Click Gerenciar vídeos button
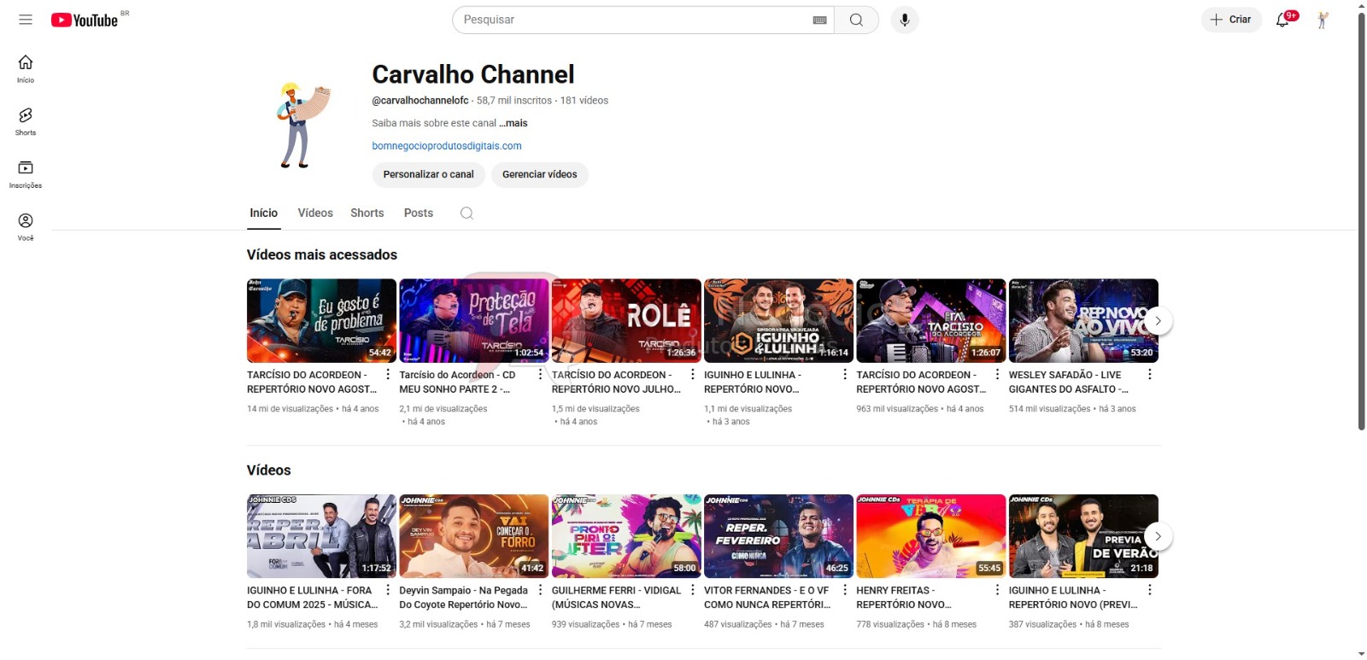1367x660 pixels. click(540, 174)
